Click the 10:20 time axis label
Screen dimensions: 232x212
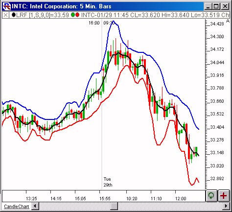tap(132, 199)
